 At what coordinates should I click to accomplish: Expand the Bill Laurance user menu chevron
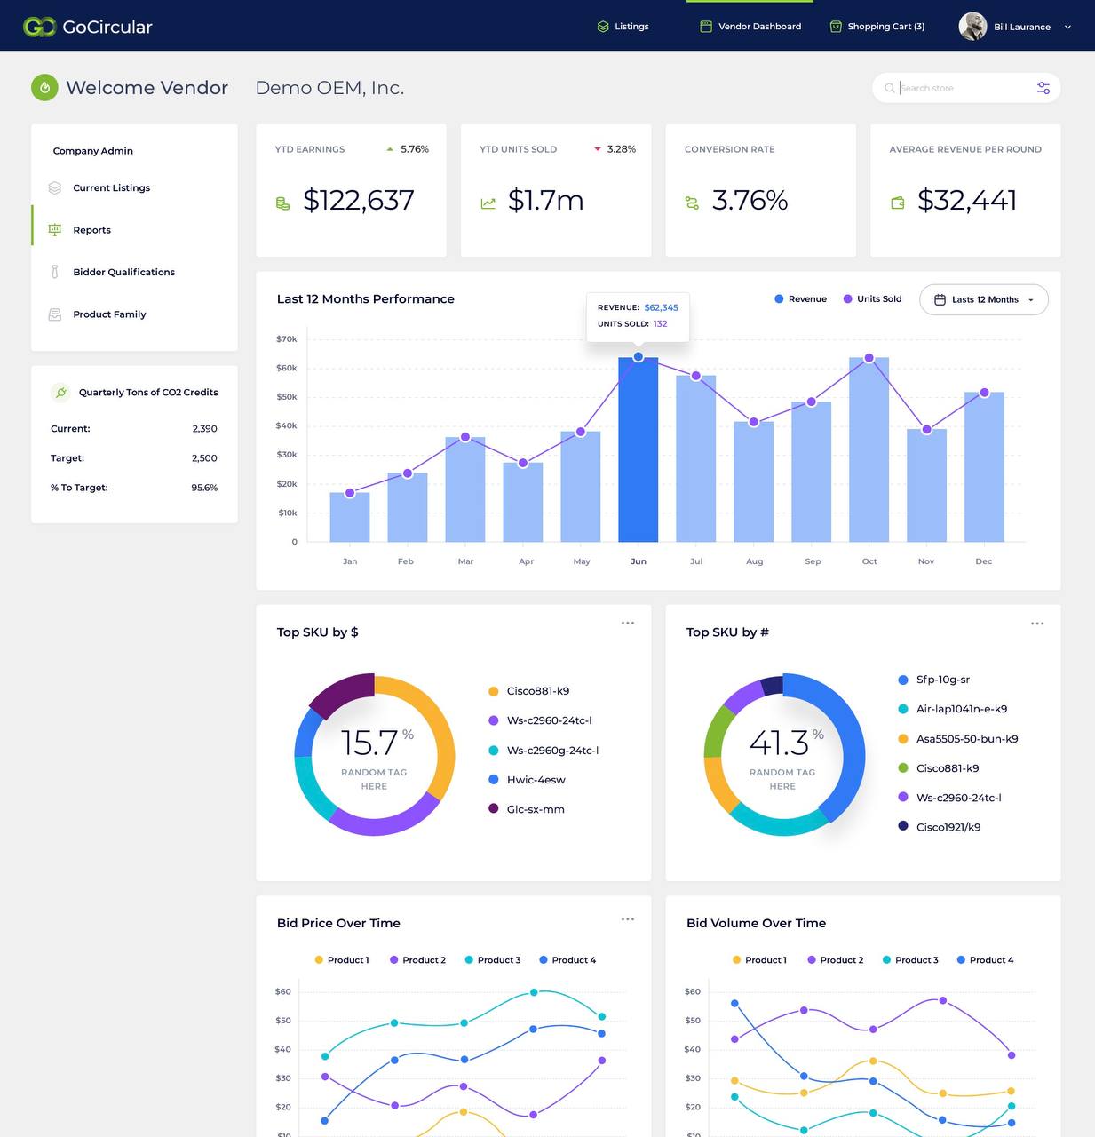[x=1067, y=28]
